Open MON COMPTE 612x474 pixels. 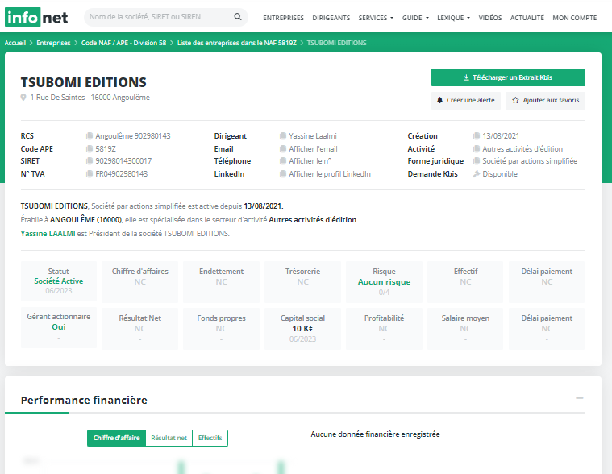575,18
